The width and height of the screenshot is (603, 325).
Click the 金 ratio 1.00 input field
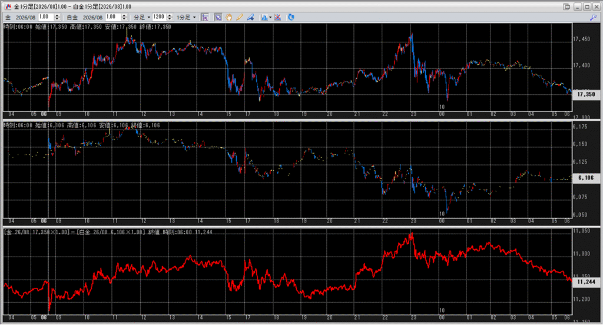tap(44, 17)
